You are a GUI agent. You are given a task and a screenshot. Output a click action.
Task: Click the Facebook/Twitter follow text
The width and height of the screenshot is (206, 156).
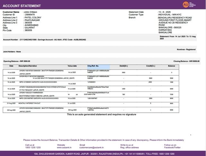(x=173, y=147)
